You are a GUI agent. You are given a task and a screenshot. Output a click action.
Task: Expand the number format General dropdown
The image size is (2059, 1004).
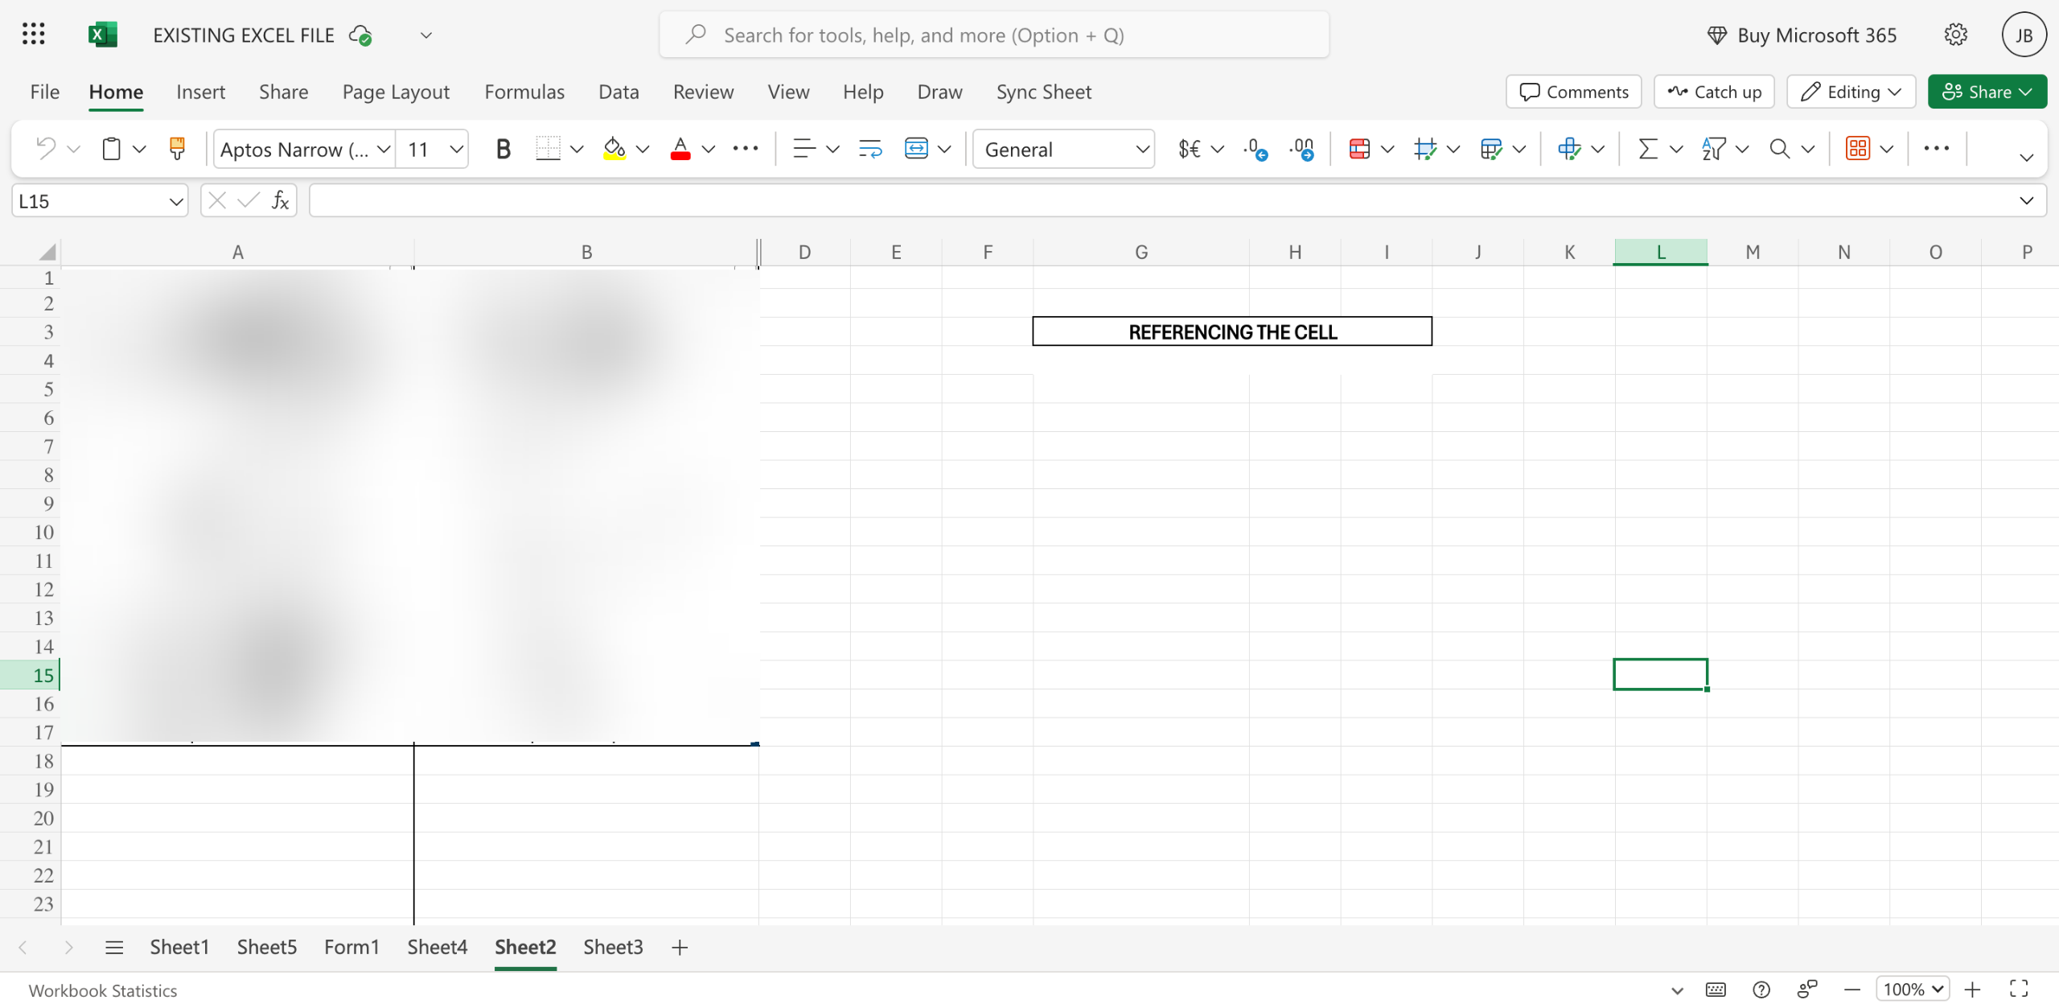click(x=1141, y=149)
